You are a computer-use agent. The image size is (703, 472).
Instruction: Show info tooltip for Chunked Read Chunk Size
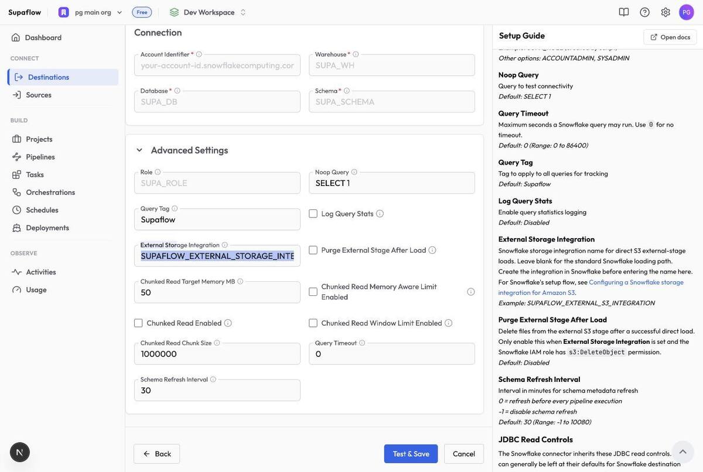tap(217, 343)
